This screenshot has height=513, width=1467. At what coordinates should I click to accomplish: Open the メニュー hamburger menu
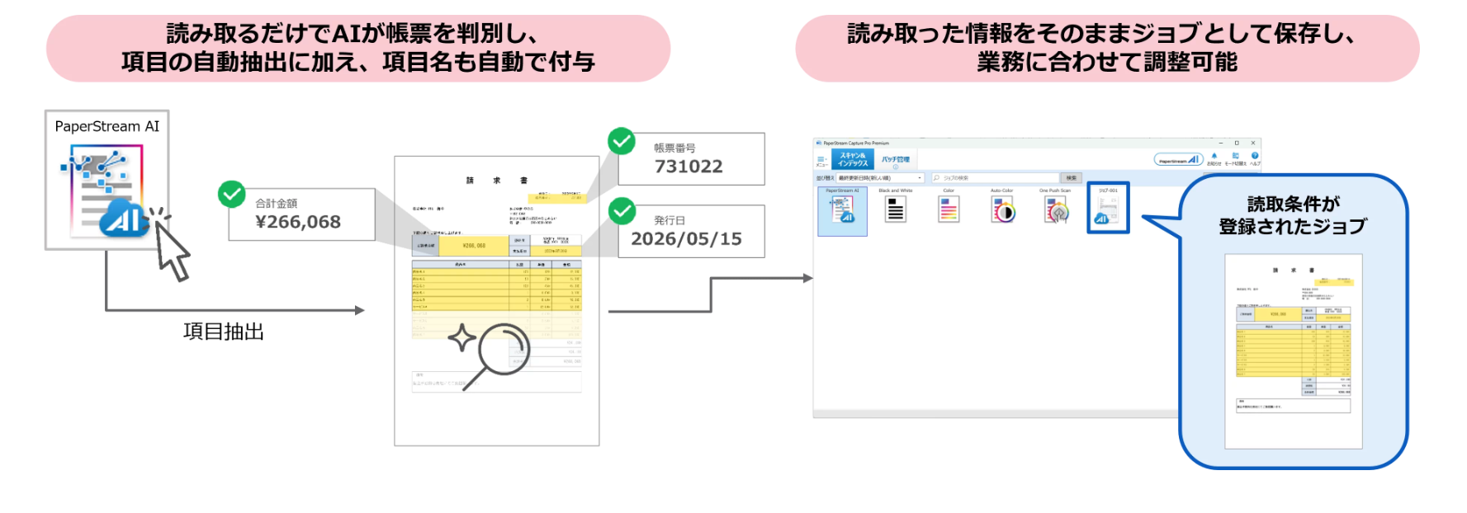click(821, 160)
